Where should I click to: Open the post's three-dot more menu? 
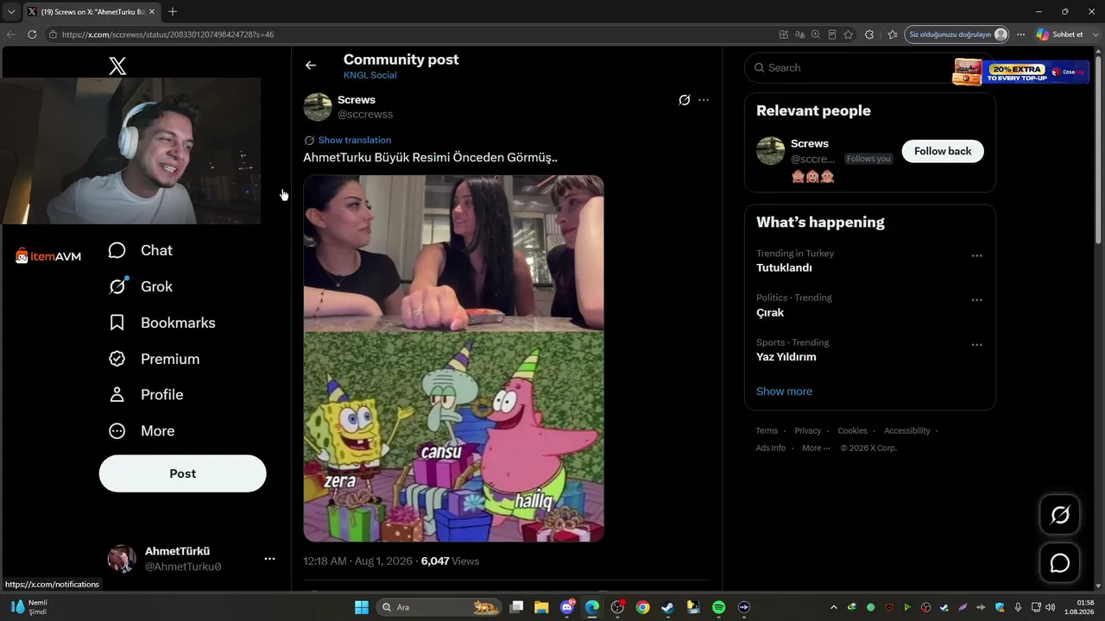pos(704,100)
